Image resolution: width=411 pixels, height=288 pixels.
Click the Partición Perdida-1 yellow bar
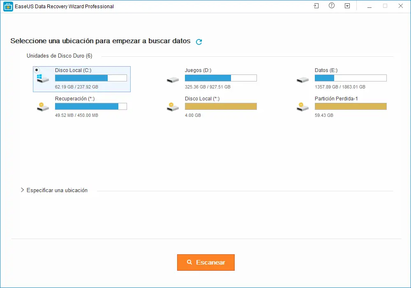pyautogui.click(x=351, y=106)
